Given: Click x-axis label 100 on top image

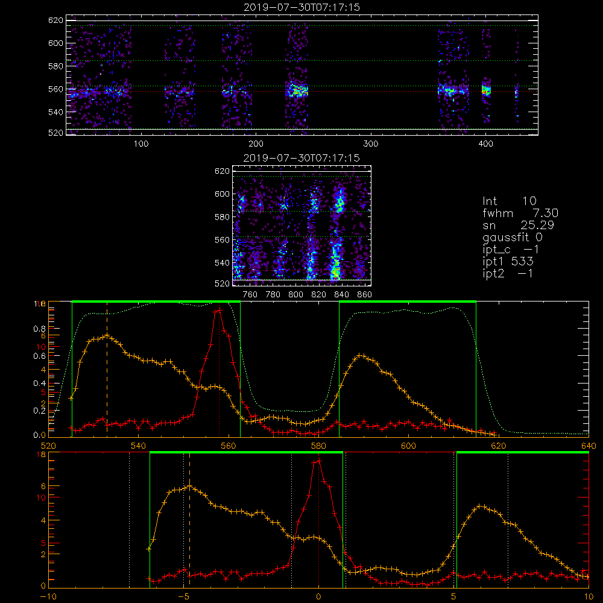Looking at the screenshot, I should coord(141,144).
